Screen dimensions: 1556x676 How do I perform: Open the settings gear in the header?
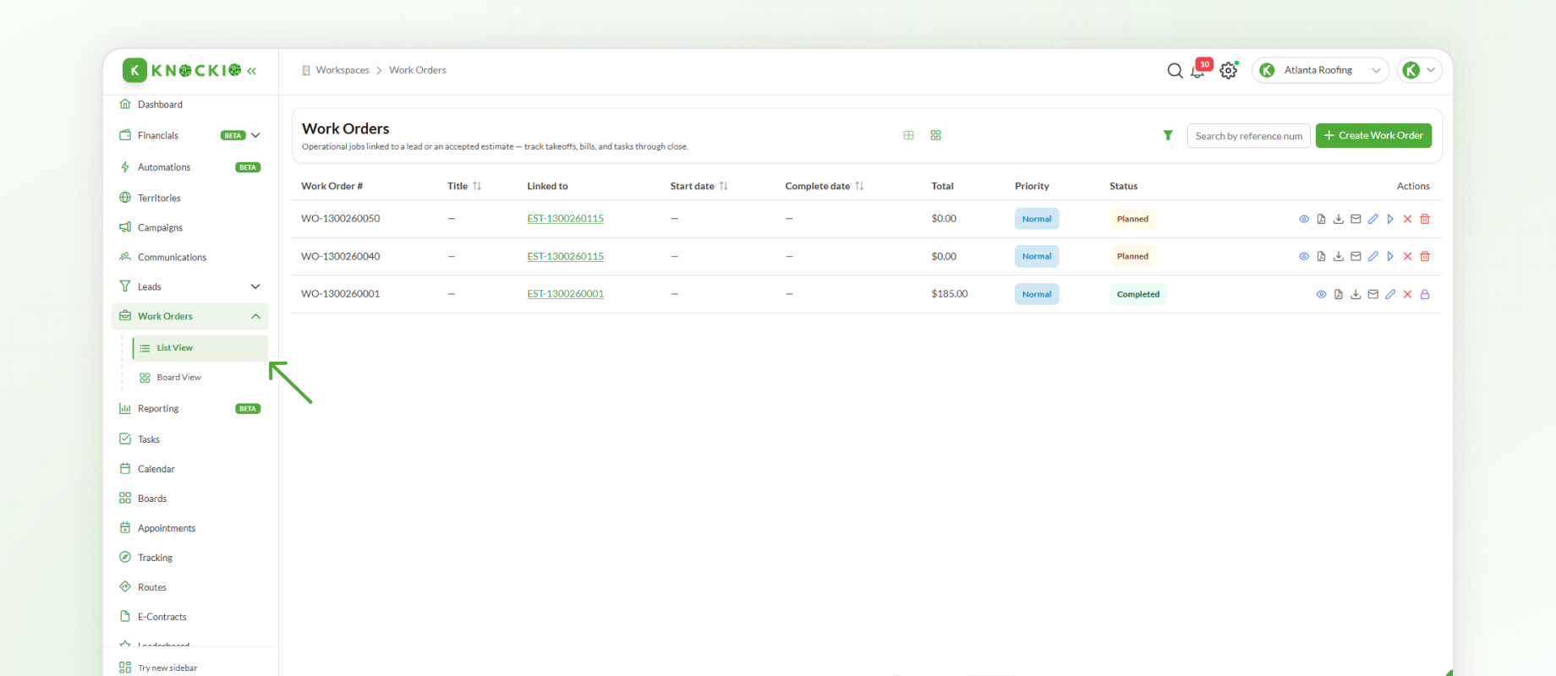(1229, 70)
